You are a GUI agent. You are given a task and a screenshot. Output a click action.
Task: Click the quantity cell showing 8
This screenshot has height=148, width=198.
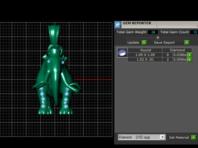(167, 55)
